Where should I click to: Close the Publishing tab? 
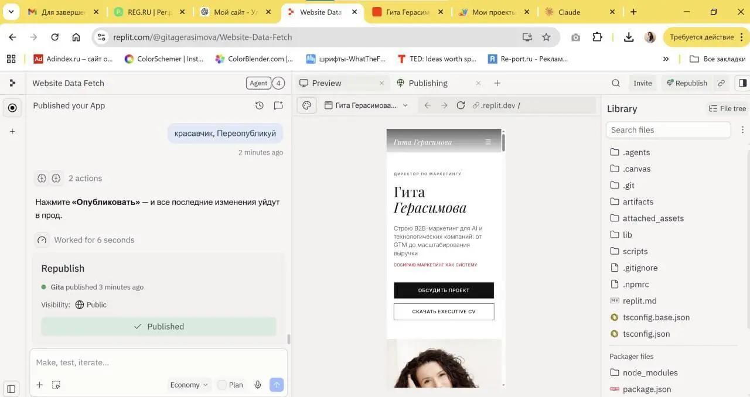[x=478, y=83]
